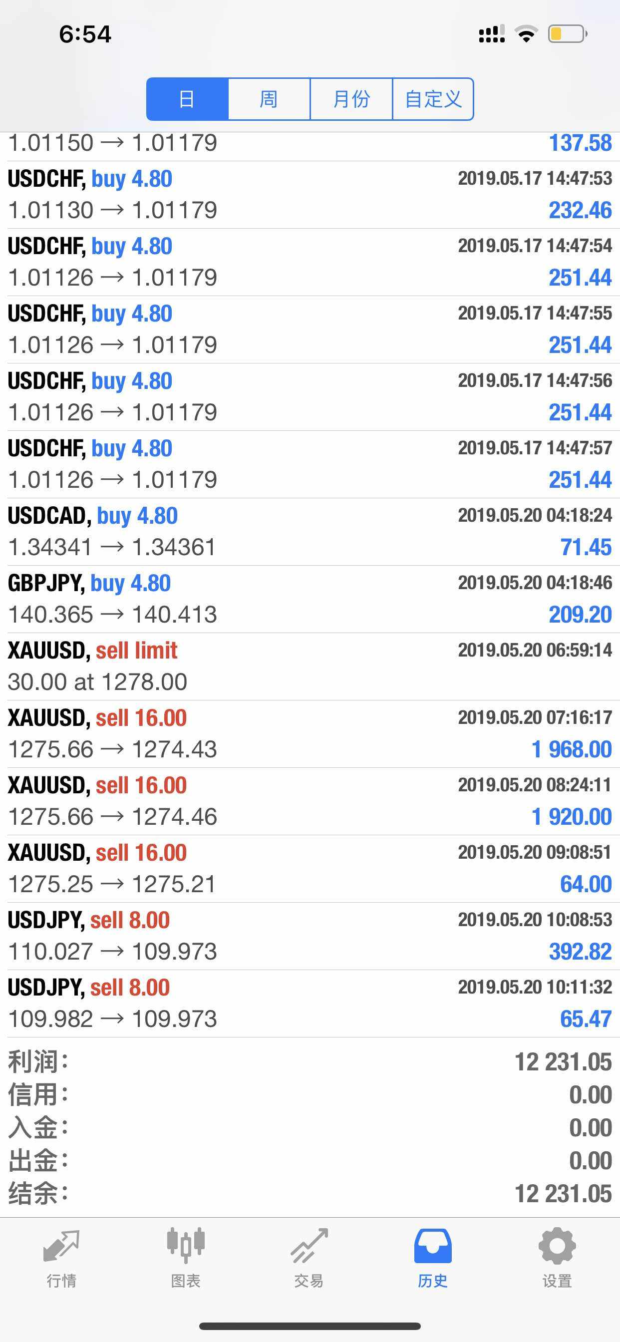Open the XAUUSD sell limit order row
Viewport: 620px width, 1342px height.
310,667
